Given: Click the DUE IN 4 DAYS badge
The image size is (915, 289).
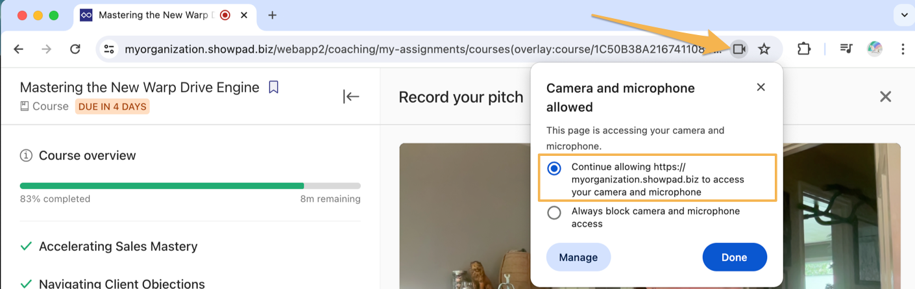Looking at the screenshot, I should (113, 107).
